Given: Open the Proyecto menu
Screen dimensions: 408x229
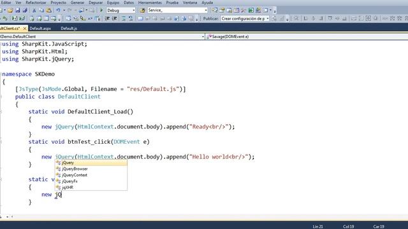Looking at the screenshot, I should point(58,3).
